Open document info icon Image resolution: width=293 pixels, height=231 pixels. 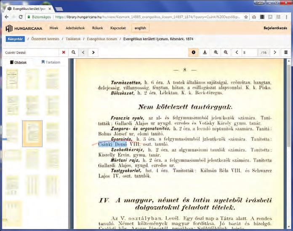(x=193, y=52)
